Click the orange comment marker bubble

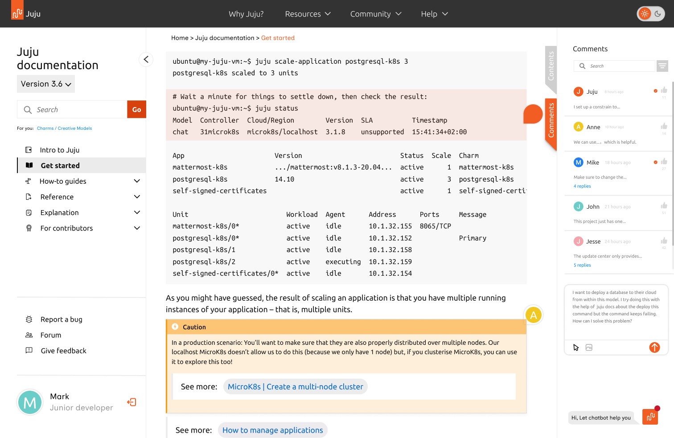(533, 114)
